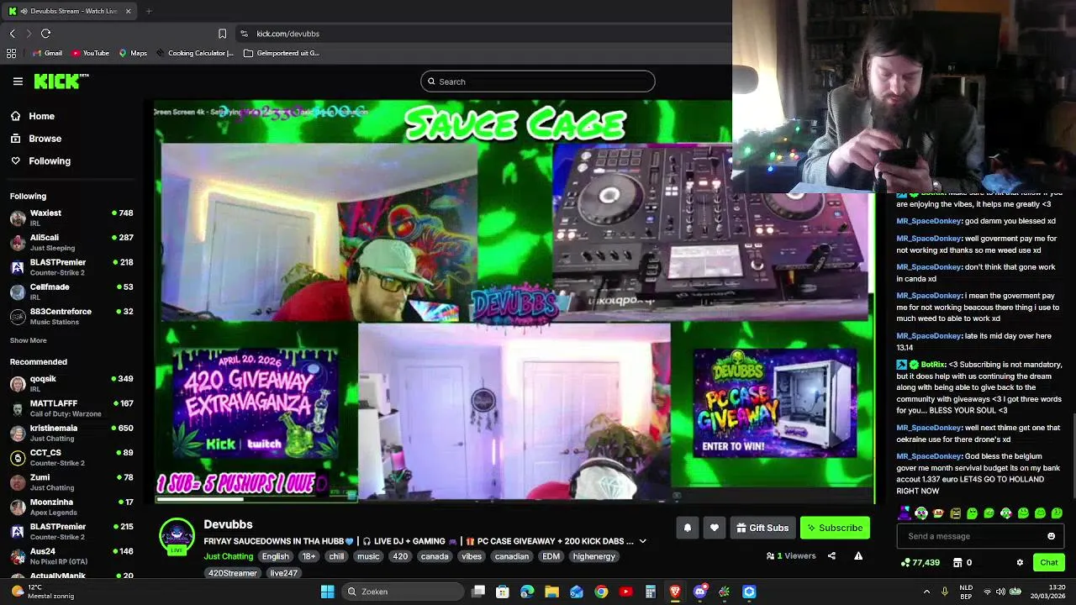Select the English tag

(x=275, y=556)
